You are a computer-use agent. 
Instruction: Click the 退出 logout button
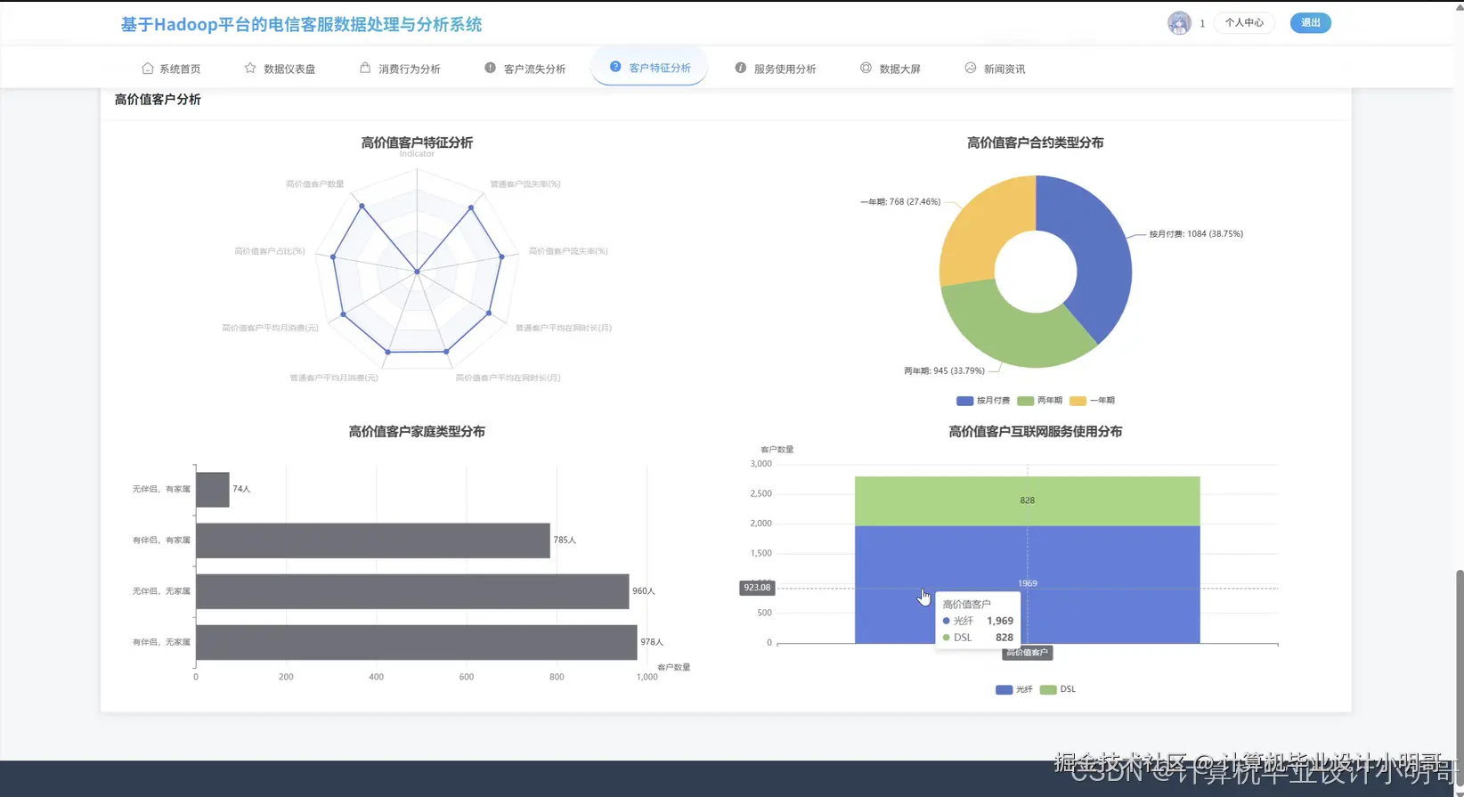click(x=1311, y=23)
